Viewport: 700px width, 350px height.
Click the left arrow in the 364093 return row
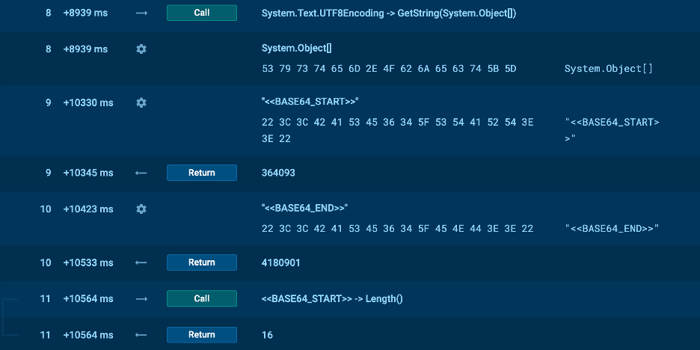[x=141, y=173]
